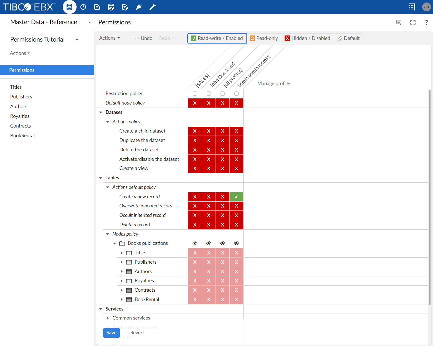Open the clock history icon in header
The width and height of the screenshot is (433, 346).
[83, 7]
